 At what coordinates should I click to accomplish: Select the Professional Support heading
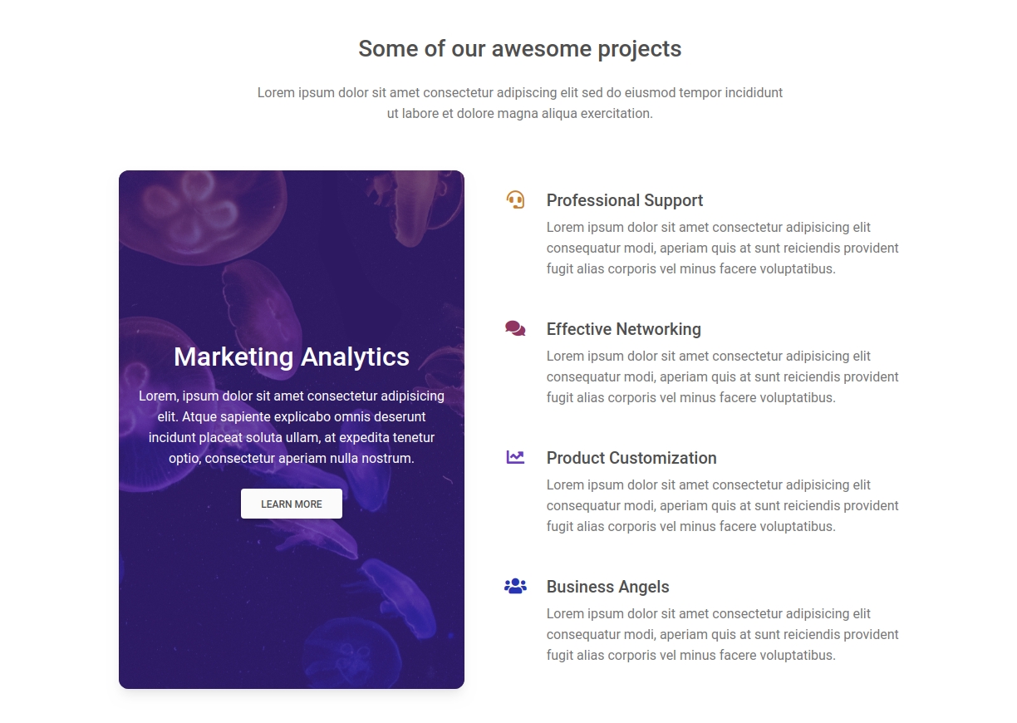[625, 200]
